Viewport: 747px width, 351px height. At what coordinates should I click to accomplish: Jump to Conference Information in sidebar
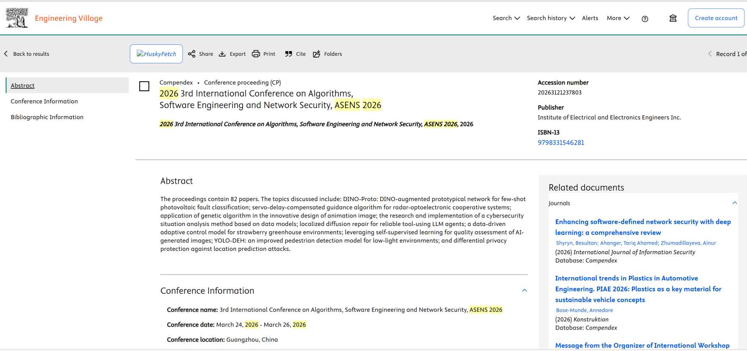pyautogui.click(x=44, y=101)
